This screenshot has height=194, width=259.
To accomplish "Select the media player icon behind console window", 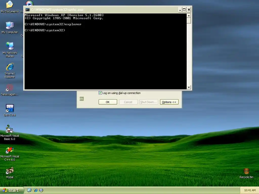I will (x=29, y=3).
